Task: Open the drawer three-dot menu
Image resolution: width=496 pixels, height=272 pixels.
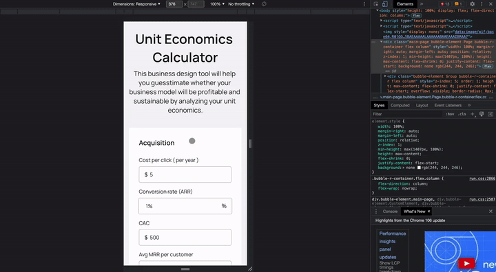Action: 376,212
